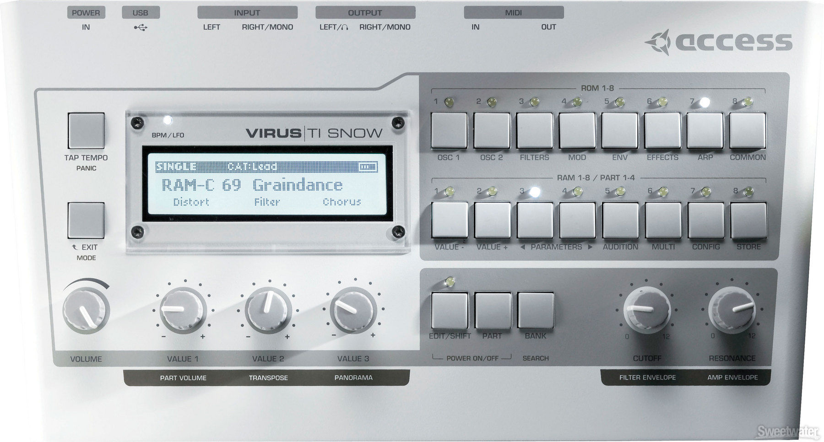The image size is (824, 442).
Task: Go to previous parameter with left PARAMETERS button
Action: (x=535, y=220)
